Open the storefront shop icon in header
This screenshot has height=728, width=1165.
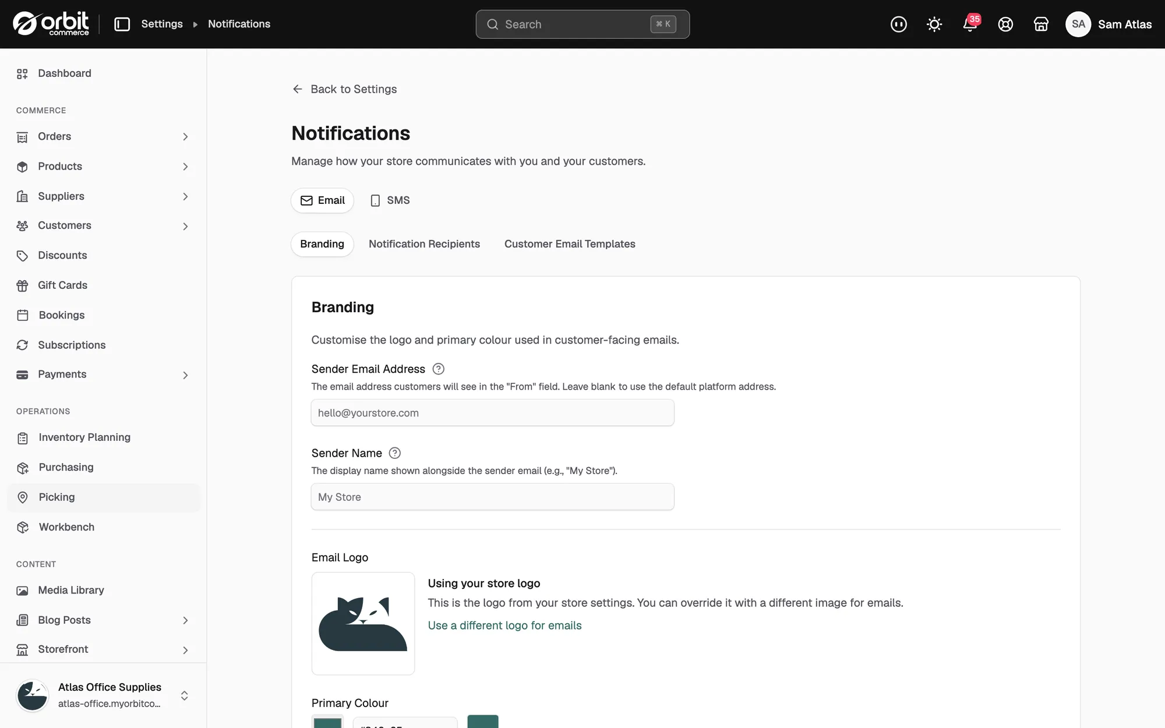click(1041, 24)
